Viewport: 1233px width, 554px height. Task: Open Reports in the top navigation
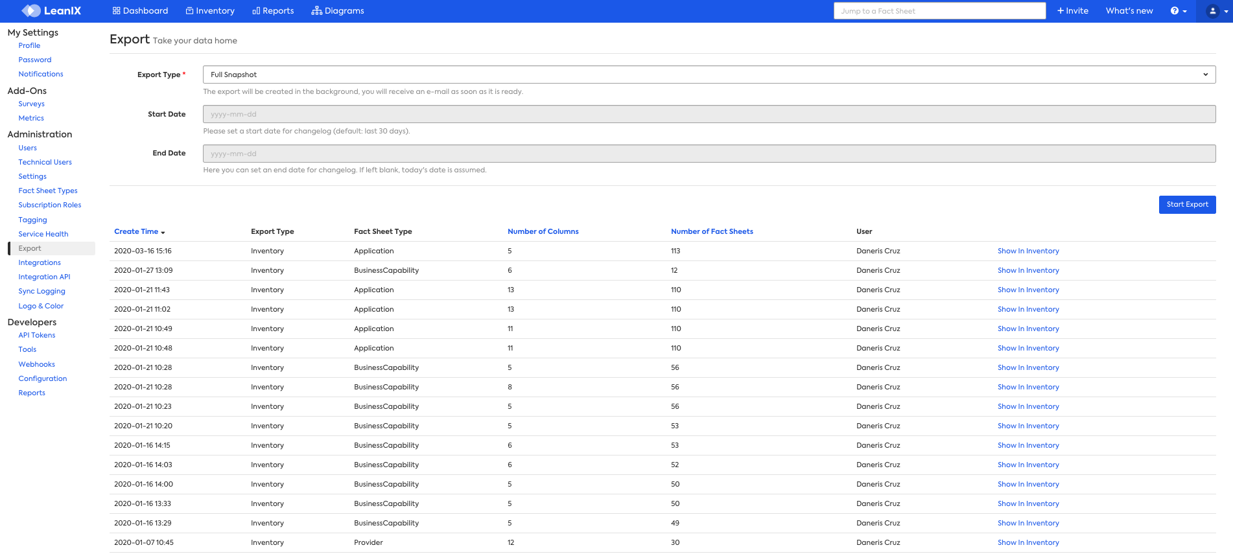[273, 11]
